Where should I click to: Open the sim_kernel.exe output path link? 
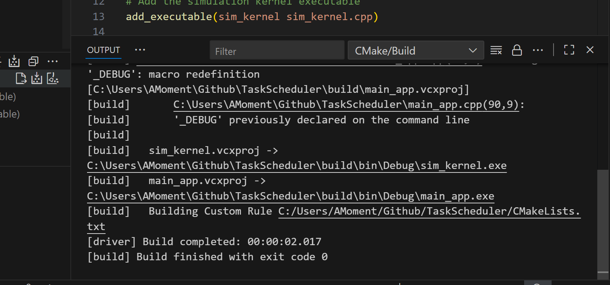coord(297,166)
